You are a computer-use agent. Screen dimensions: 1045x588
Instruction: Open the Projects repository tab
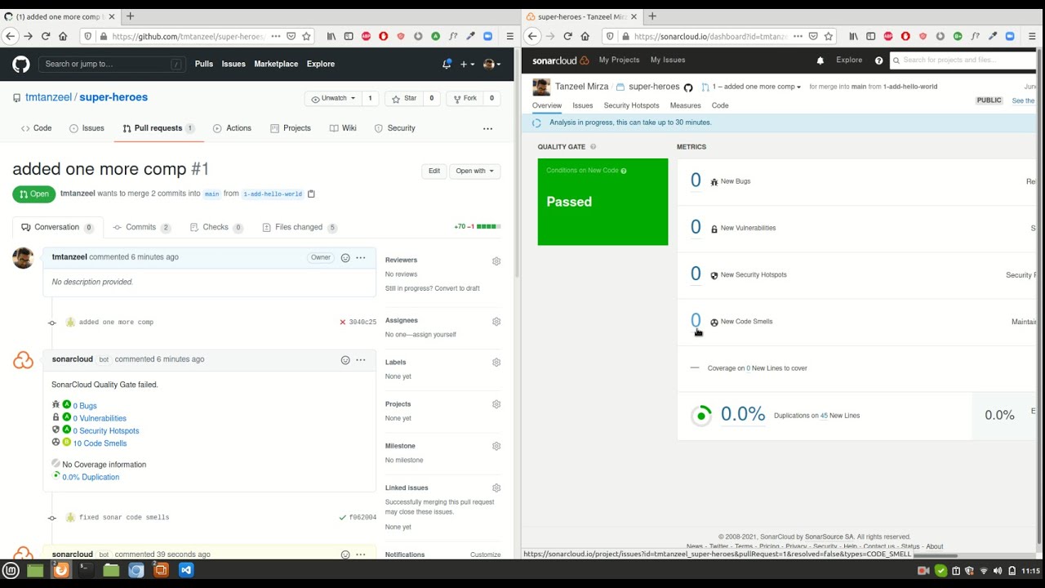291,128
